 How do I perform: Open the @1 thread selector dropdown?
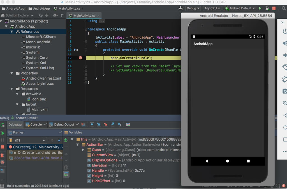[x=44, y=140]
